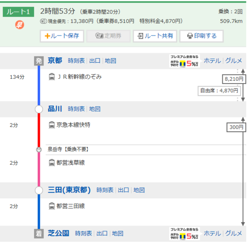Open 芝公園 出口 exit info
This screenshot has height=243, width=249.
102,234
